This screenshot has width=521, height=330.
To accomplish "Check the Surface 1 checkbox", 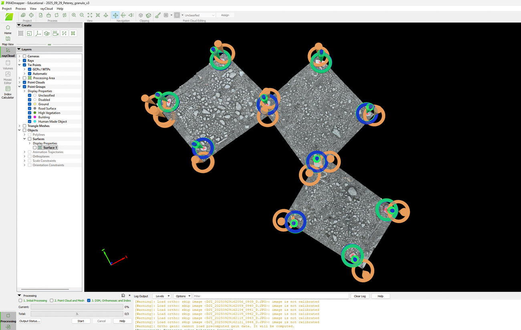I will (x=35, y=148).
